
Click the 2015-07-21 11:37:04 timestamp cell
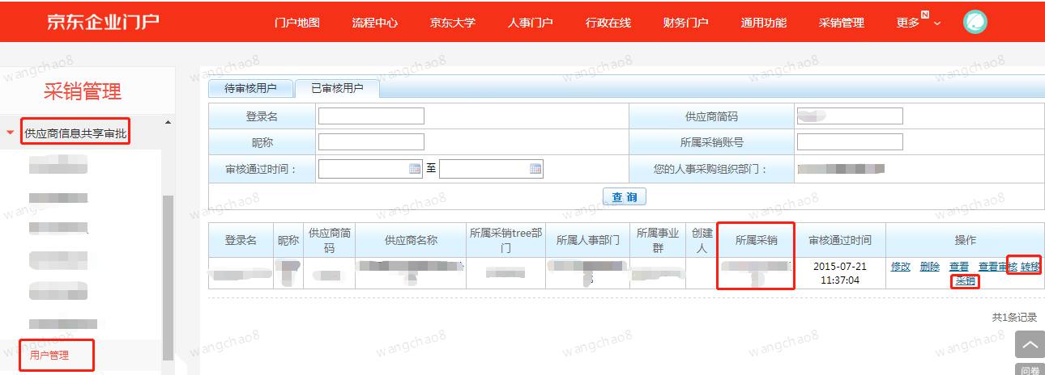(x=840, y=273)
